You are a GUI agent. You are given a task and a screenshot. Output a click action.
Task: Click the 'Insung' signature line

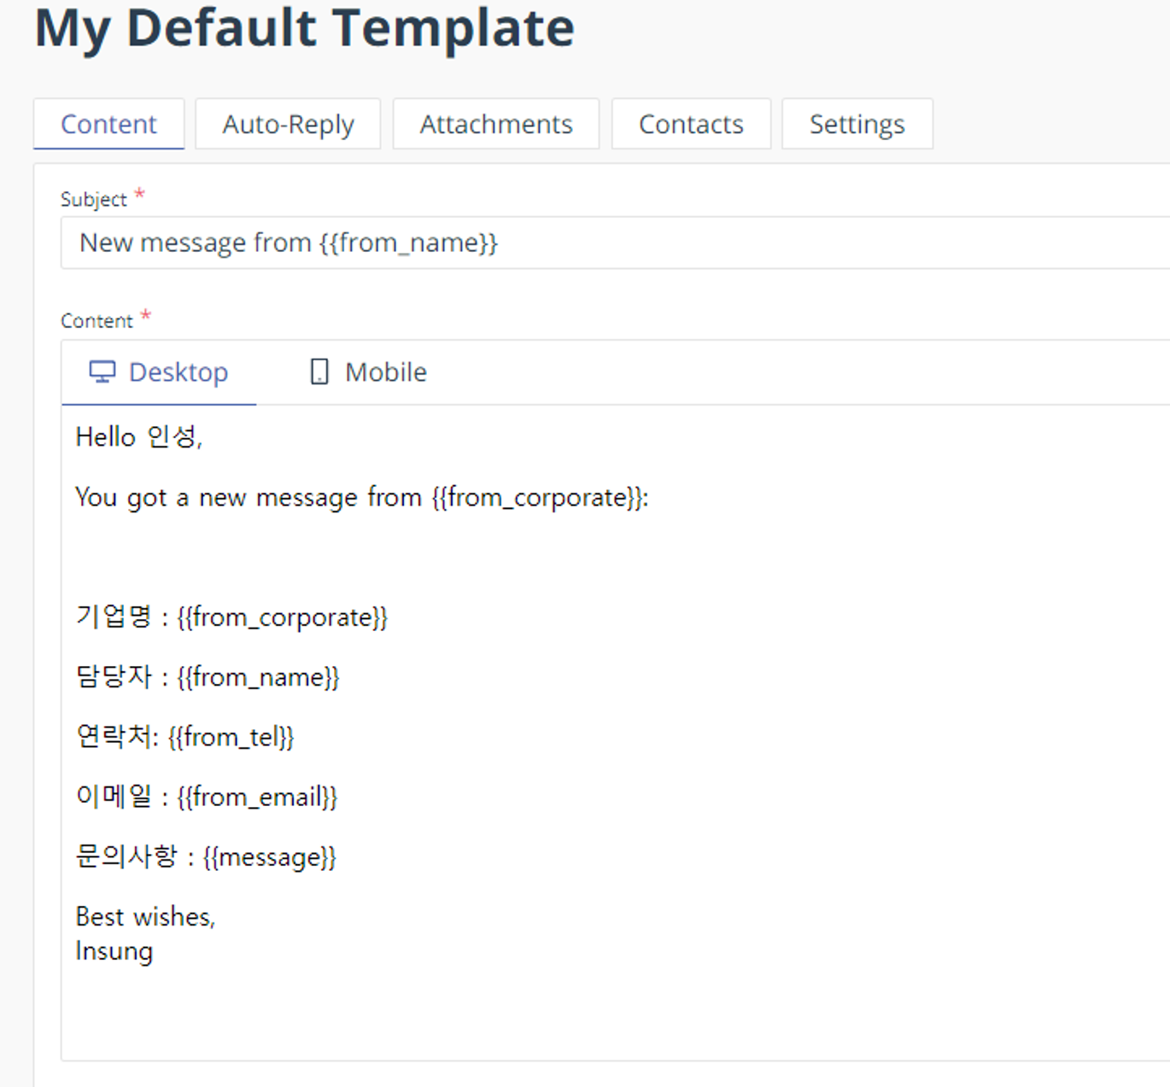click(x=114, y=951)
